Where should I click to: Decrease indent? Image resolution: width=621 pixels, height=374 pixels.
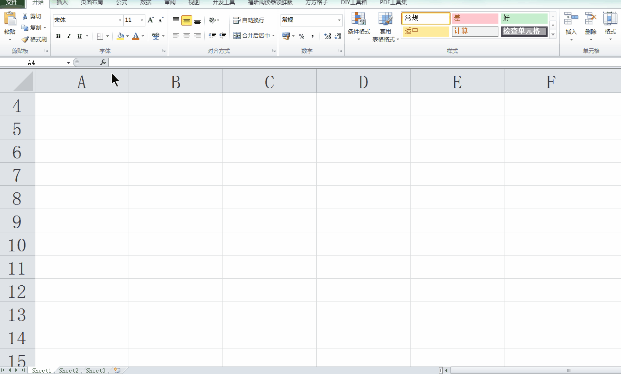[212, 36]
